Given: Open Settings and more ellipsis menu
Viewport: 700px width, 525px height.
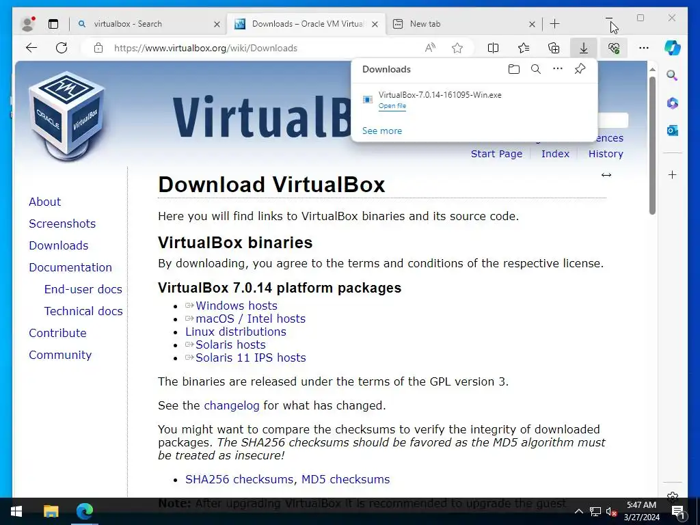Looking at the screenshot, I should [644, 48].
